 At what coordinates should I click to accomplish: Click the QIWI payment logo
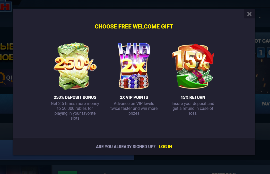[x=6, y=78]
